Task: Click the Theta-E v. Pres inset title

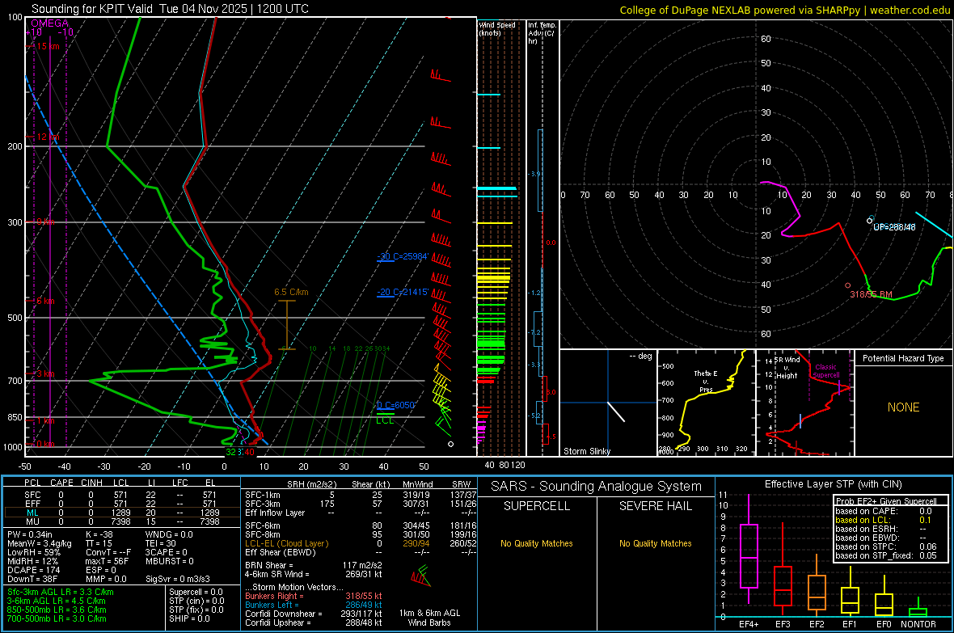Action: [x=706, y=381]
